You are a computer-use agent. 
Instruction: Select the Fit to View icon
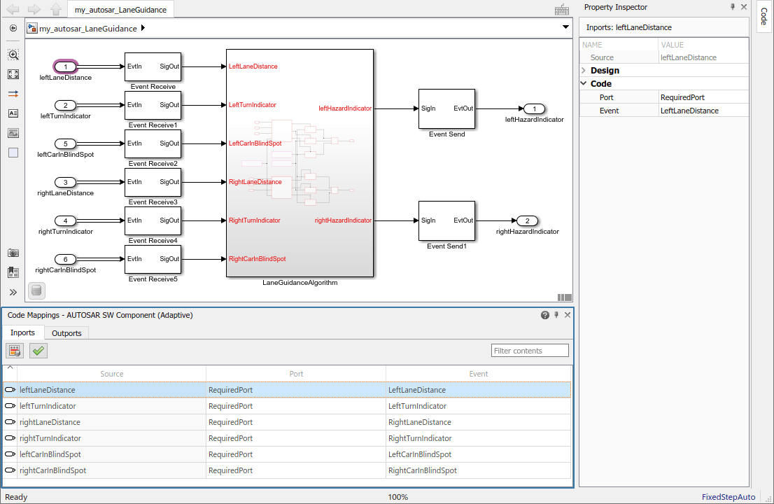click(x=13, y=73)
